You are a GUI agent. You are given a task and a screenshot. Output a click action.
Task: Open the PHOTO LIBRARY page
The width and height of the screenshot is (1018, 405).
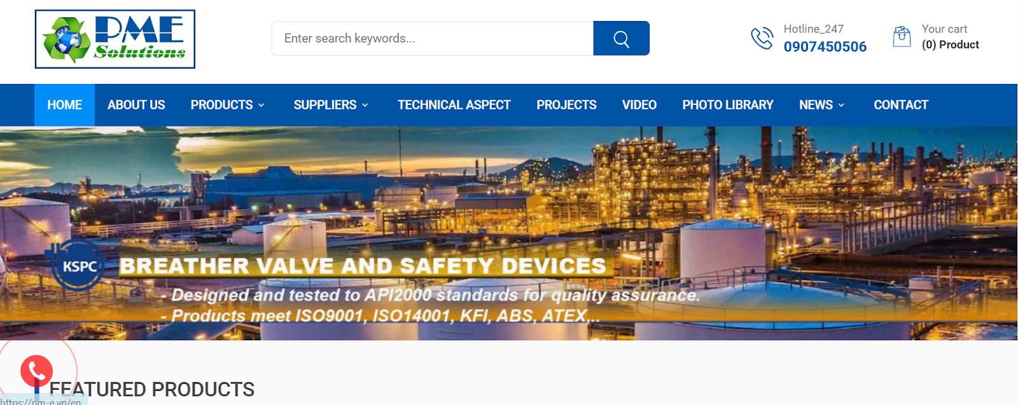728,105
